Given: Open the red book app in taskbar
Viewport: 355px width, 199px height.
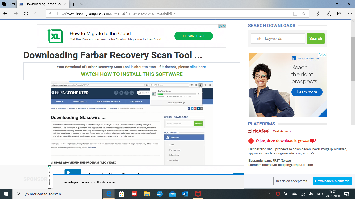Looking at the screenshot, I should click(x=134, y=194).
